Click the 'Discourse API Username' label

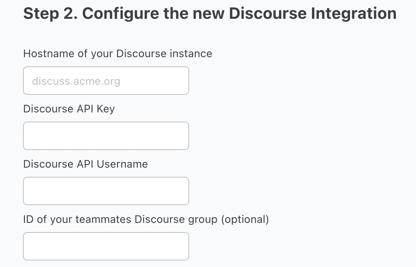(86, 164)
